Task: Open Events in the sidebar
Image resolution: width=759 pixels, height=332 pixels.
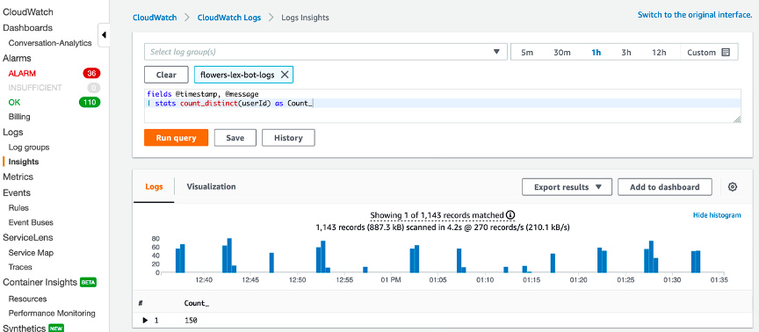Action: 17,192
